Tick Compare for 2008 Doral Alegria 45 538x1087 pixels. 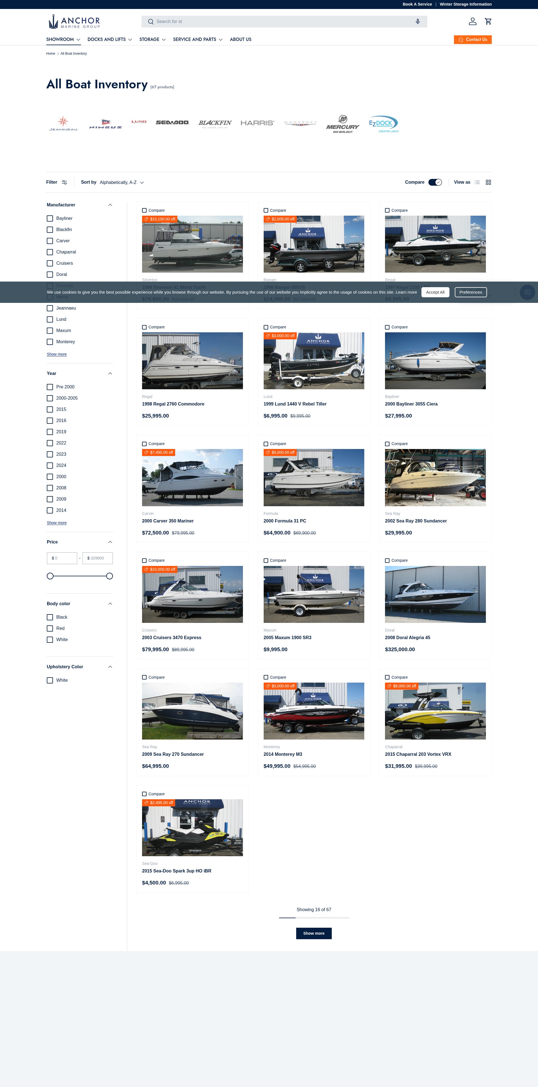pyautogui.click(x=387, y=560)
